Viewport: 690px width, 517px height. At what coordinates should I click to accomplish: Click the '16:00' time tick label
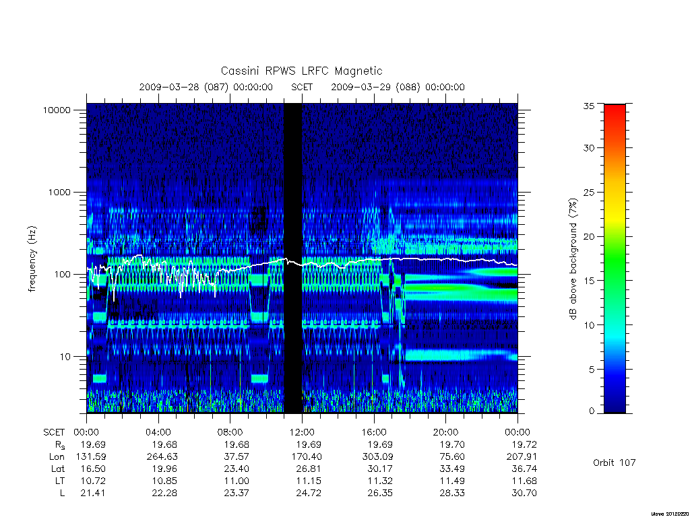pyautogui.click(x=374, y=432)
